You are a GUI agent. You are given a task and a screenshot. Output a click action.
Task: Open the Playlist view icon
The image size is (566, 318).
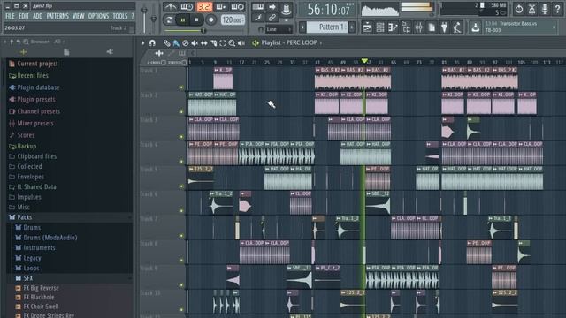(367, 27)
